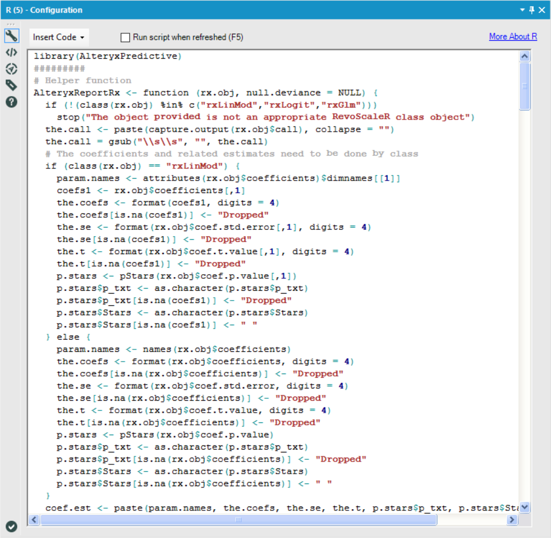Click the green checkmark status icon
Viewport: 551px width, 538px height.
pos(11,526)
